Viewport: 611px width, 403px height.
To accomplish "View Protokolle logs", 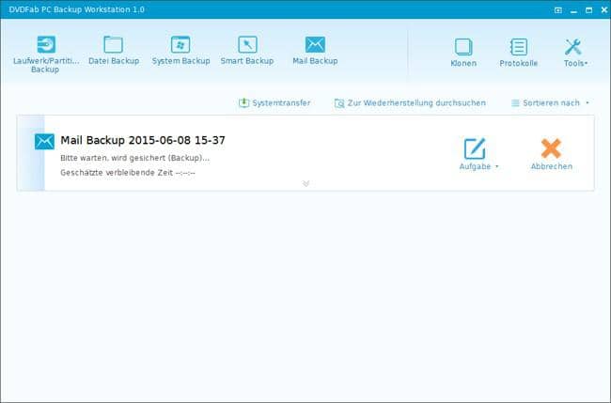I will click(518, 53).
